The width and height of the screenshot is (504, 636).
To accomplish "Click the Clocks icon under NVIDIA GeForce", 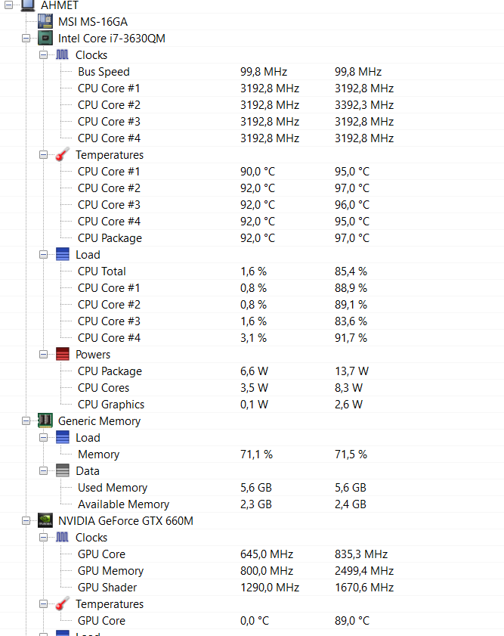I will click(x=62, y=537).
